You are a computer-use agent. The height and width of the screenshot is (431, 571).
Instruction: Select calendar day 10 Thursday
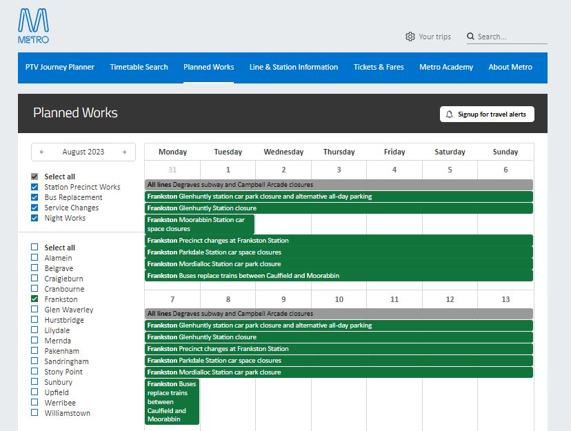[x=339, y=299]
